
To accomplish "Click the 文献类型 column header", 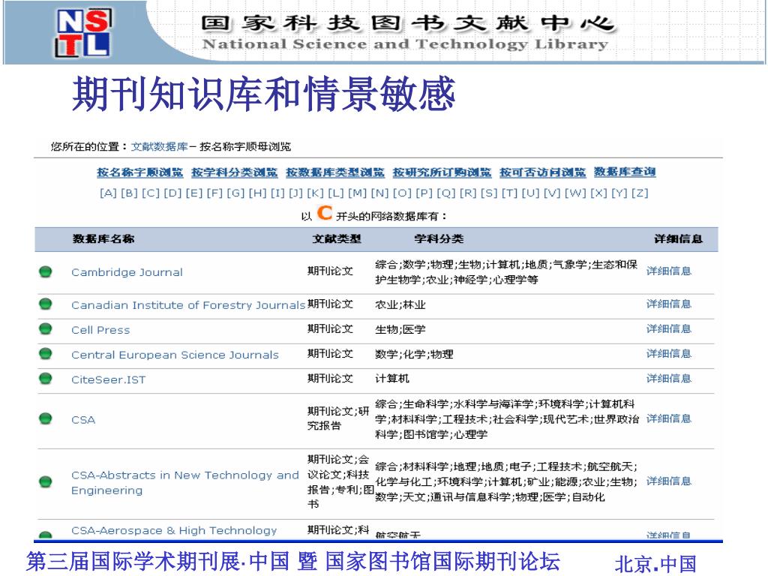I will click(x=337, y=238).
